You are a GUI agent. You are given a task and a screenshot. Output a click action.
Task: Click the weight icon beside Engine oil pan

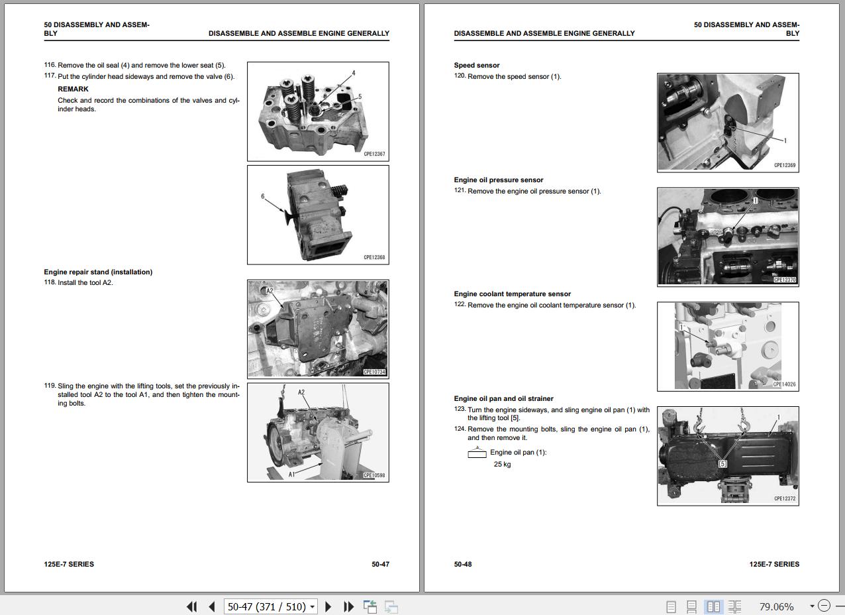(x=477, y=453)
